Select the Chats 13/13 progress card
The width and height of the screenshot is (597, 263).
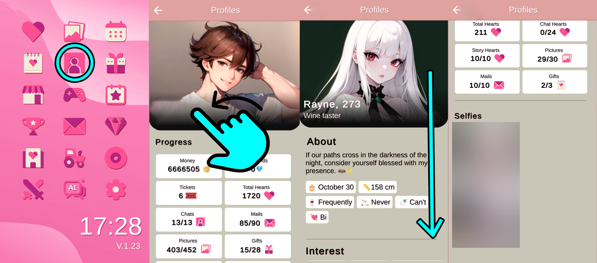[x=189, y=219]
